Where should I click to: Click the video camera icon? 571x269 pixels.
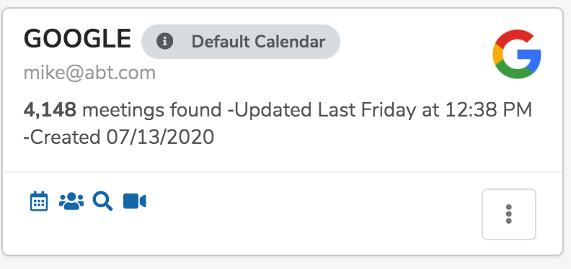click(x=135, y=201)
